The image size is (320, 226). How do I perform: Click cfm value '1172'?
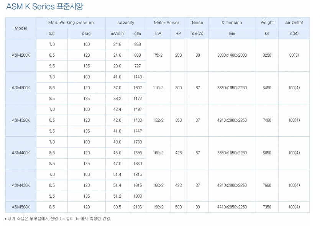coord(138,99)
